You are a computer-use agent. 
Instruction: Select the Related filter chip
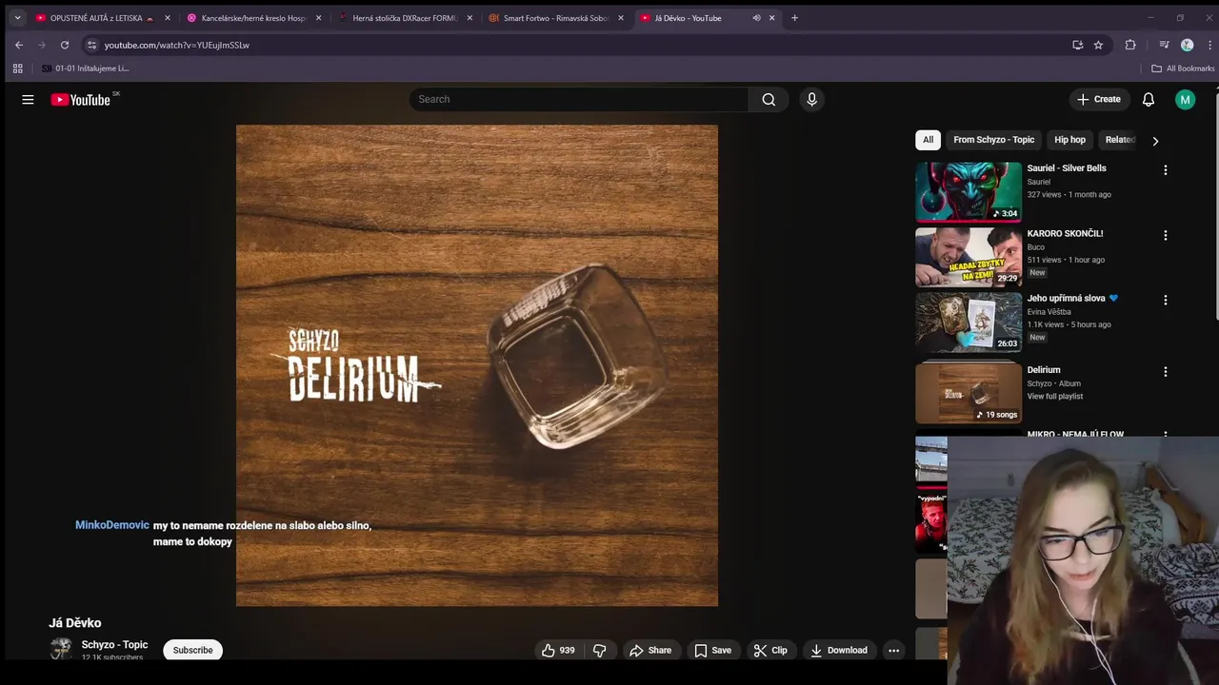(x=1119, y=140)
